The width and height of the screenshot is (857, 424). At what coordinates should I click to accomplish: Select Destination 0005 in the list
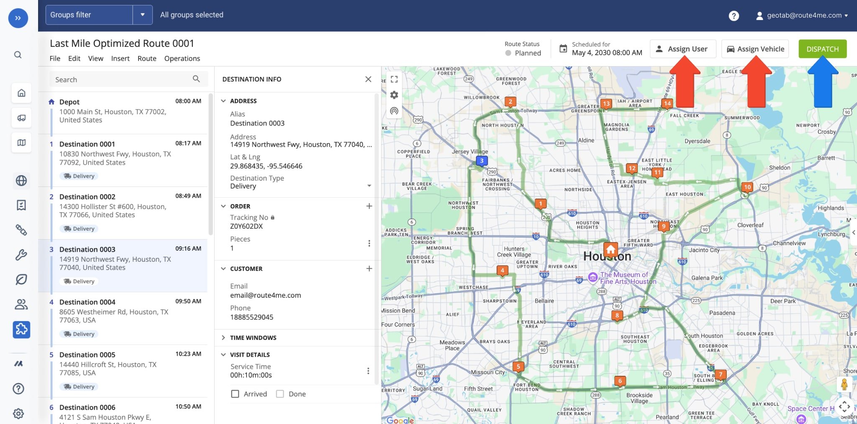click(x=123, y=371)
